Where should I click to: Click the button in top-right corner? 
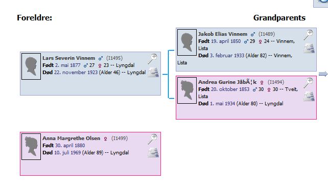320,4
